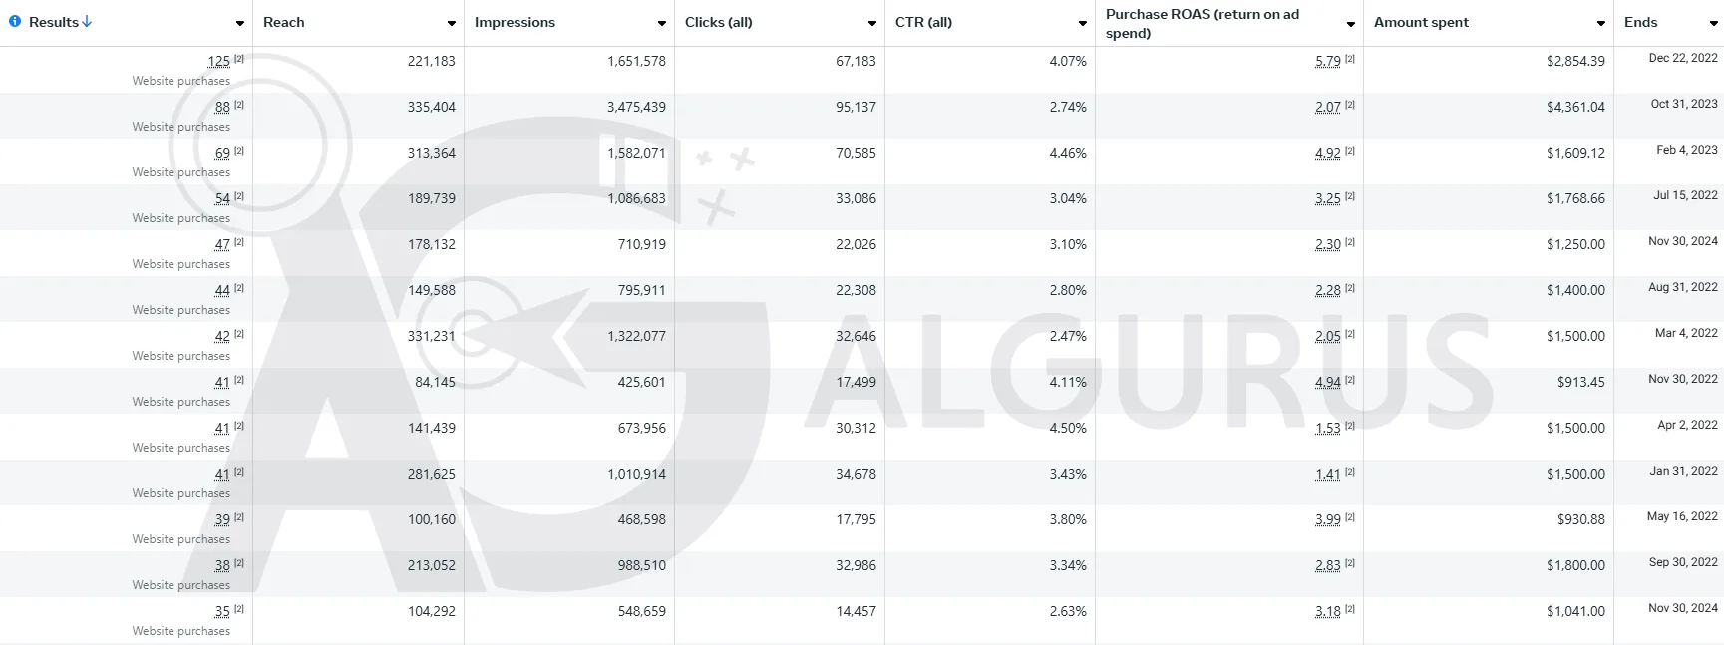Open the Reach column dropdown arrow
The width and height of the screenshot is (1724, 645).
point(452,23)
